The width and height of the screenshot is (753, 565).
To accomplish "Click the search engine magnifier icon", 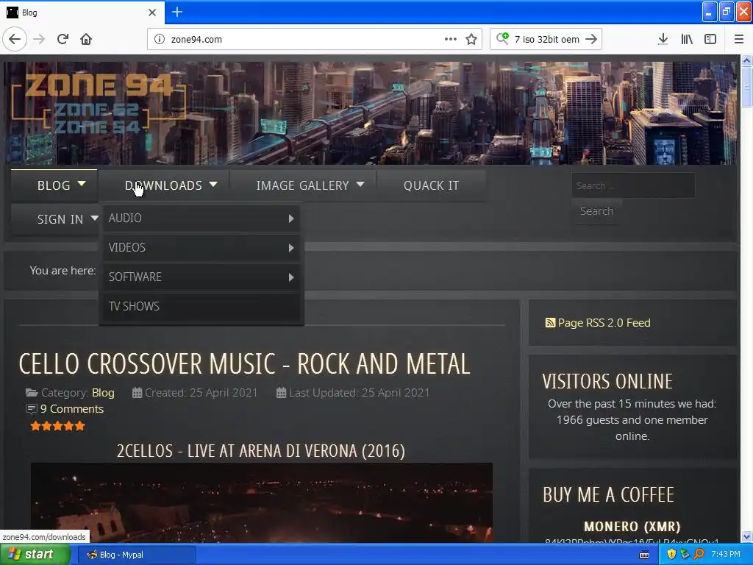I will (x=502, y=38).
